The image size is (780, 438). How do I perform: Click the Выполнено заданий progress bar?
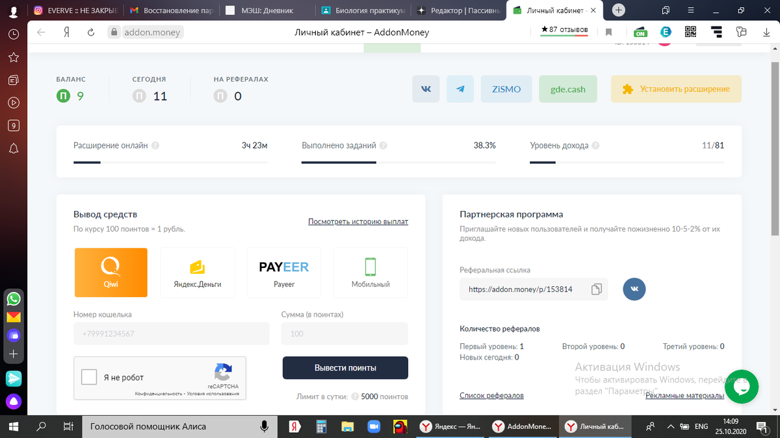pos(398,162)
